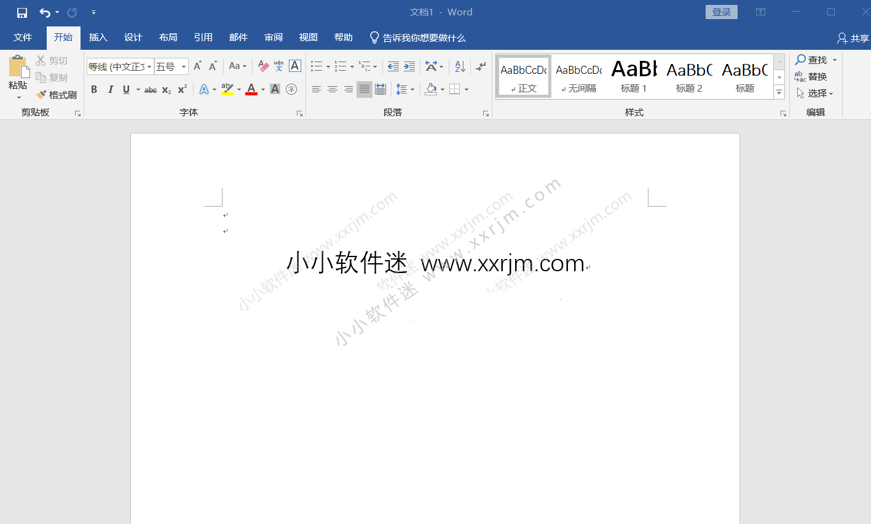Toggle show paragraph marks
Viewport: 871px width, 524px height.
(x=481, y=66)
